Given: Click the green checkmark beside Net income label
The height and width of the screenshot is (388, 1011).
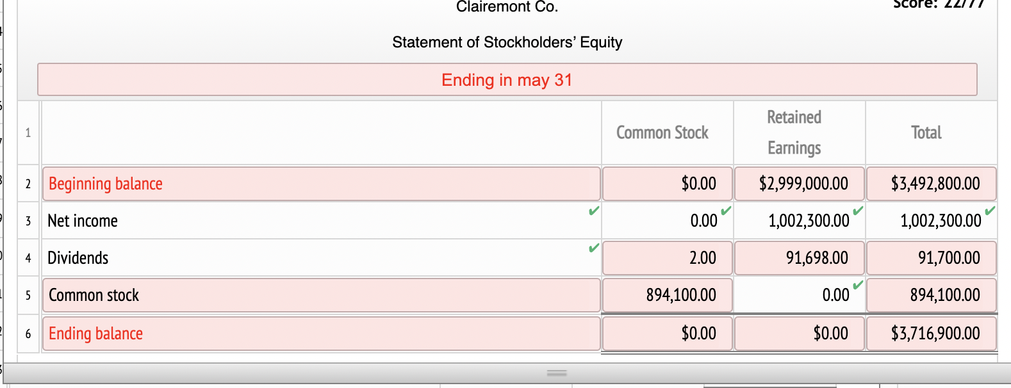Looking at the screenshot, I should [593, 211].
